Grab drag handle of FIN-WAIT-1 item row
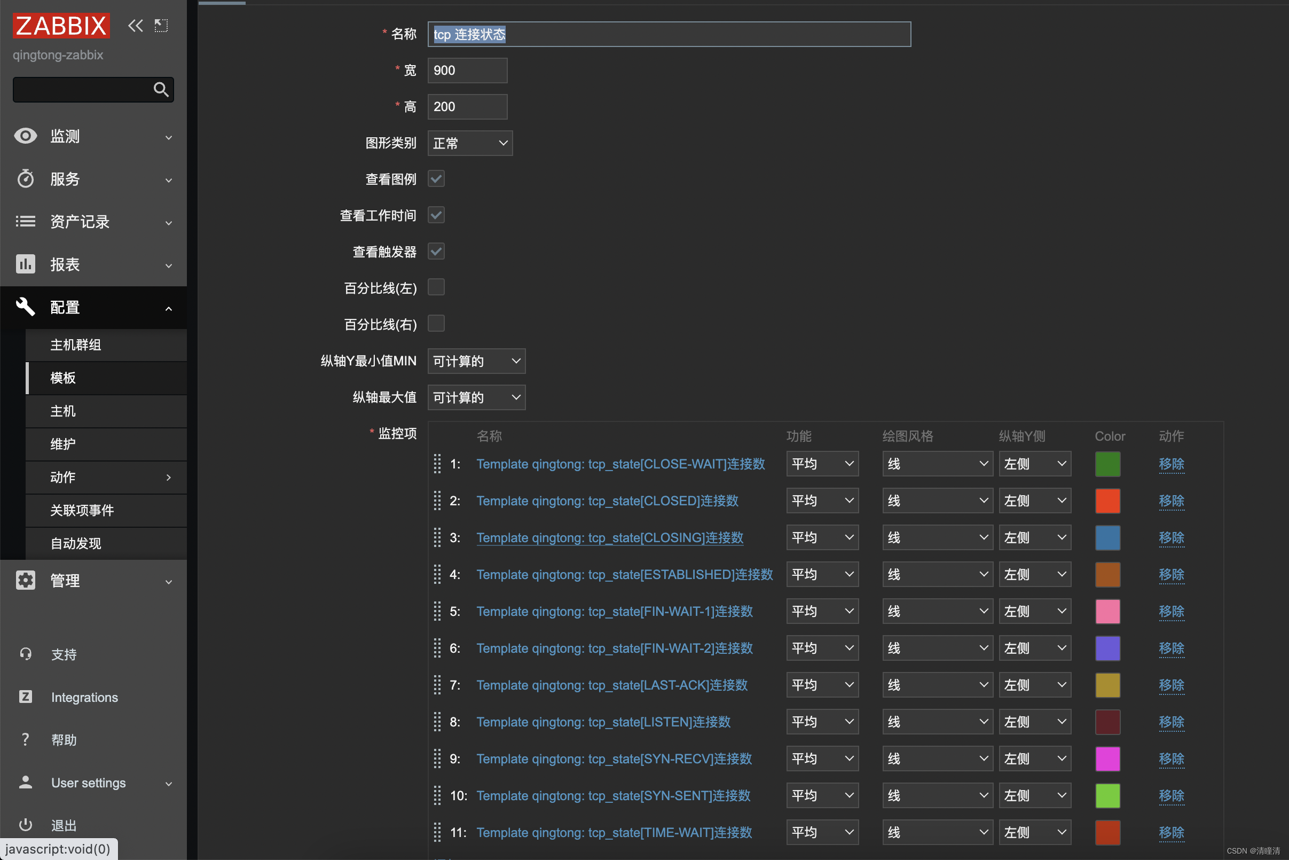The height and width of the screenshot is (860, 1289). point(437,611)
